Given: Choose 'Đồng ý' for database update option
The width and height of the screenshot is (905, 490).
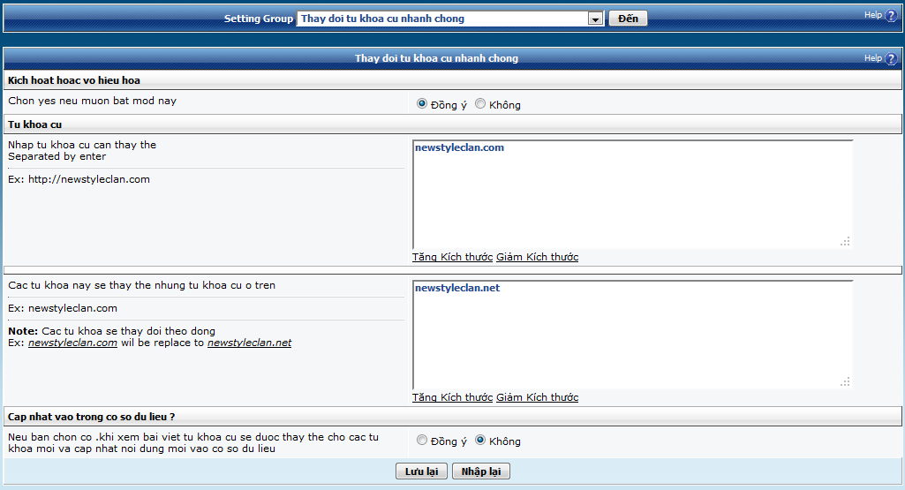Looking at the screenshot, I should click(422, 441).
